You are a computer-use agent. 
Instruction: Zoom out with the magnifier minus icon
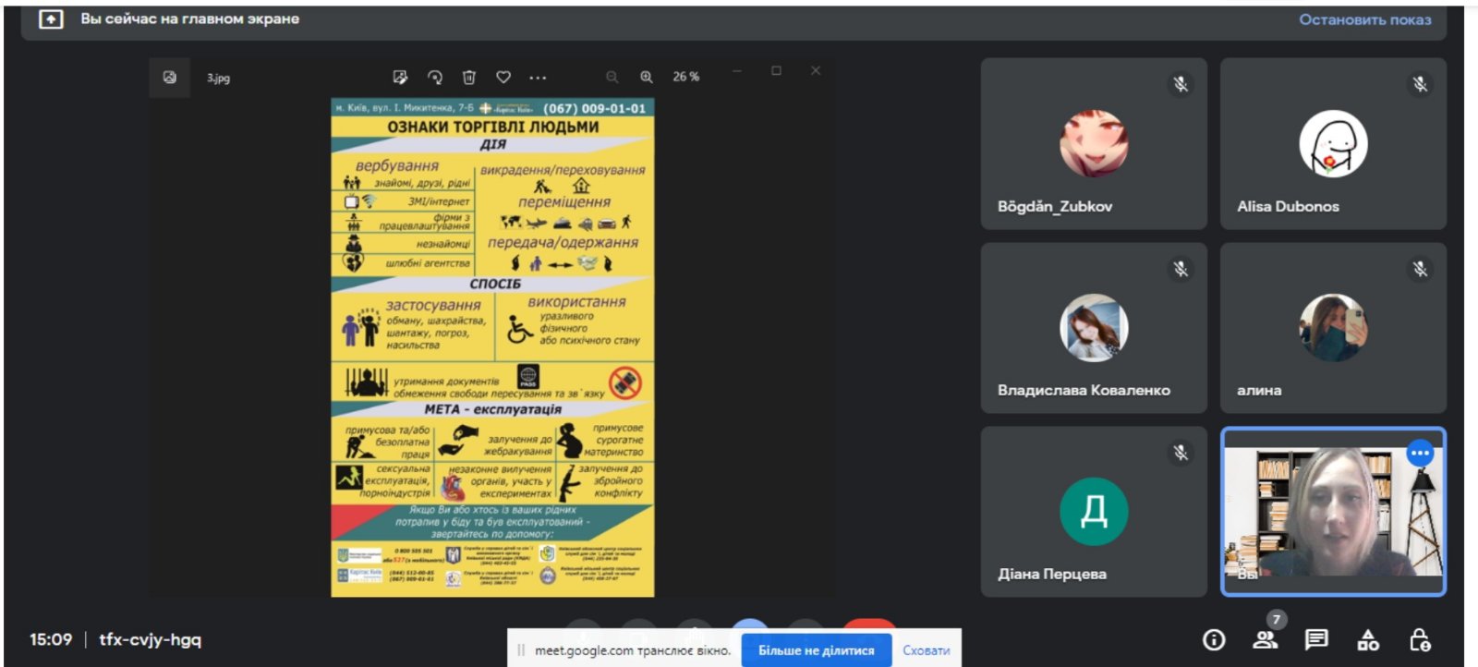point(612,78)
